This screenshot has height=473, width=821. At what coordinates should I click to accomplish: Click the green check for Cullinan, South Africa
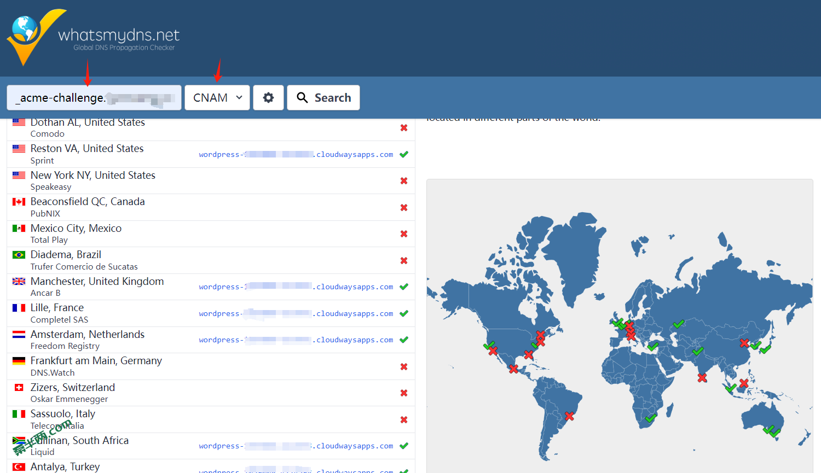click(404, 446)
